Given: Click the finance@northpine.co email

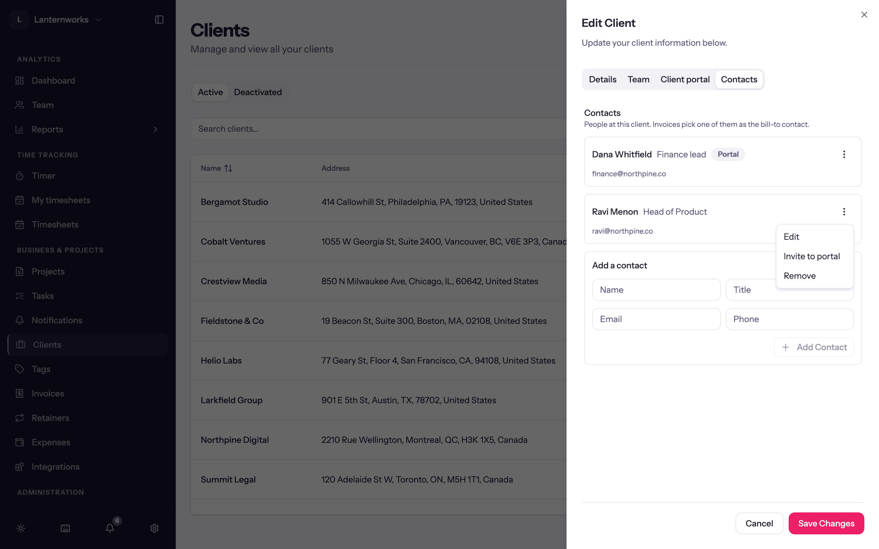Looking at the screenshot, I should click(629, 174).
